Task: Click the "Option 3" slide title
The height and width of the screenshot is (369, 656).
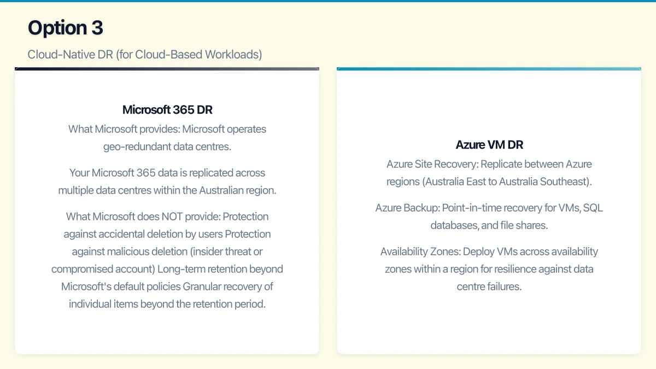Action: click(x=66, y=28)
